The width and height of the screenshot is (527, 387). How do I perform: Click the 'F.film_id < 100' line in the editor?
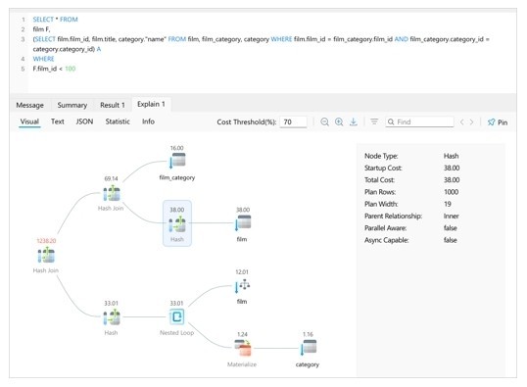coord(54,69)
